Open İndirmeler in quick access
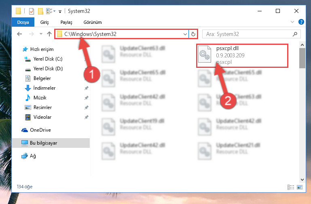 coord(44,88)
